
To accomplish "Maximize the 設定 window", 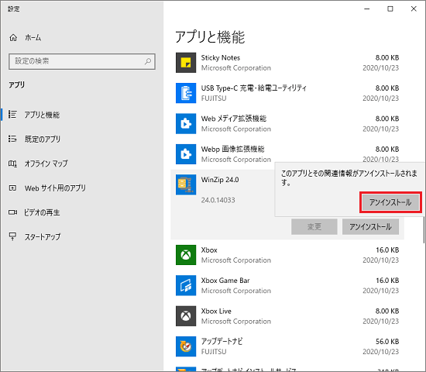I will tap(390, 9).
